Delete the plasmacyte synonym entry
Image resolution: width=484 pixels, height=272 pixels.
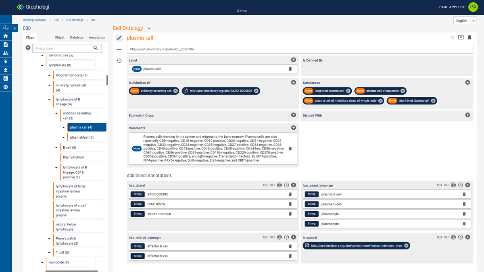point(464,214)
